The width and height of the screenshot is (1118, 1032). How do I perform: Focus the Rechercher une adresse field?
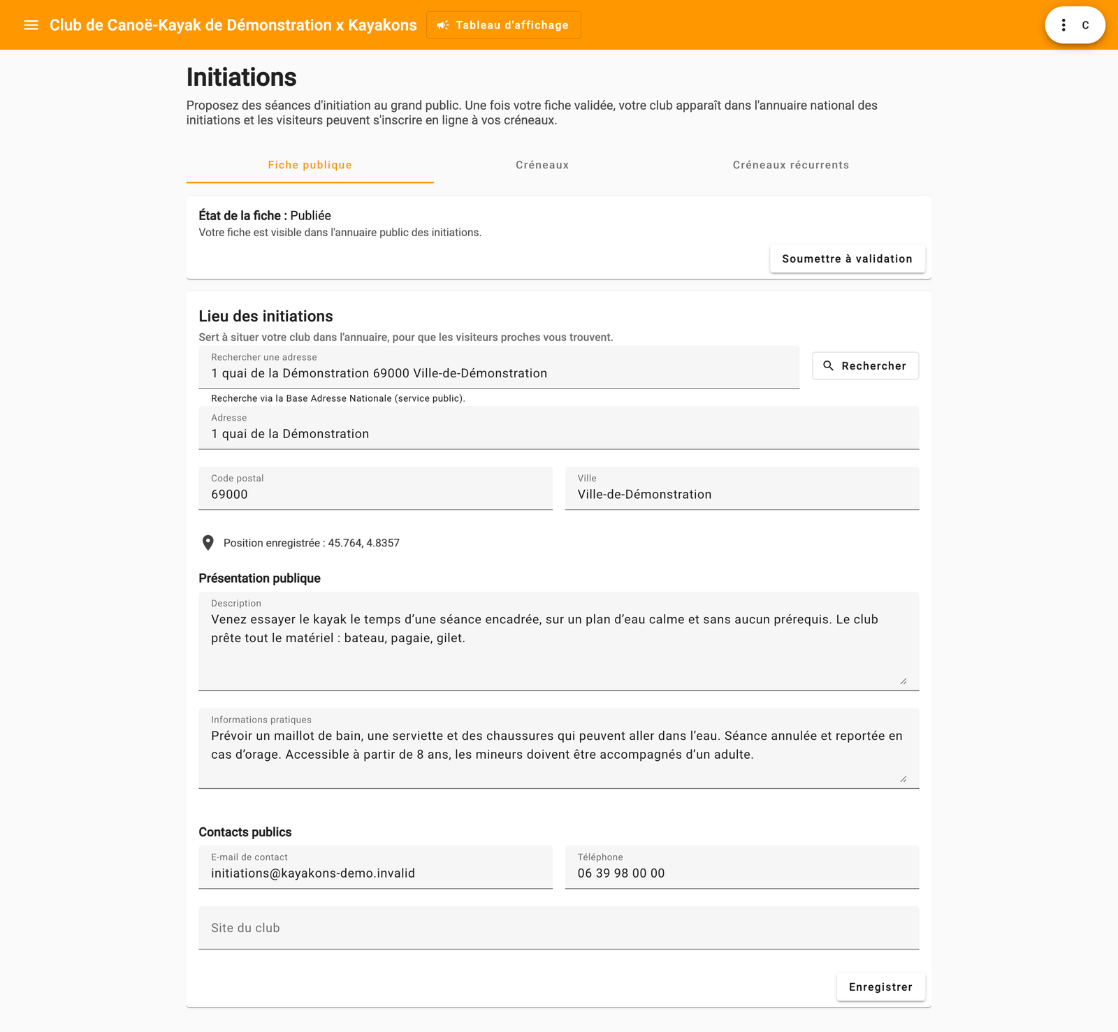click(x=499, y=368)
